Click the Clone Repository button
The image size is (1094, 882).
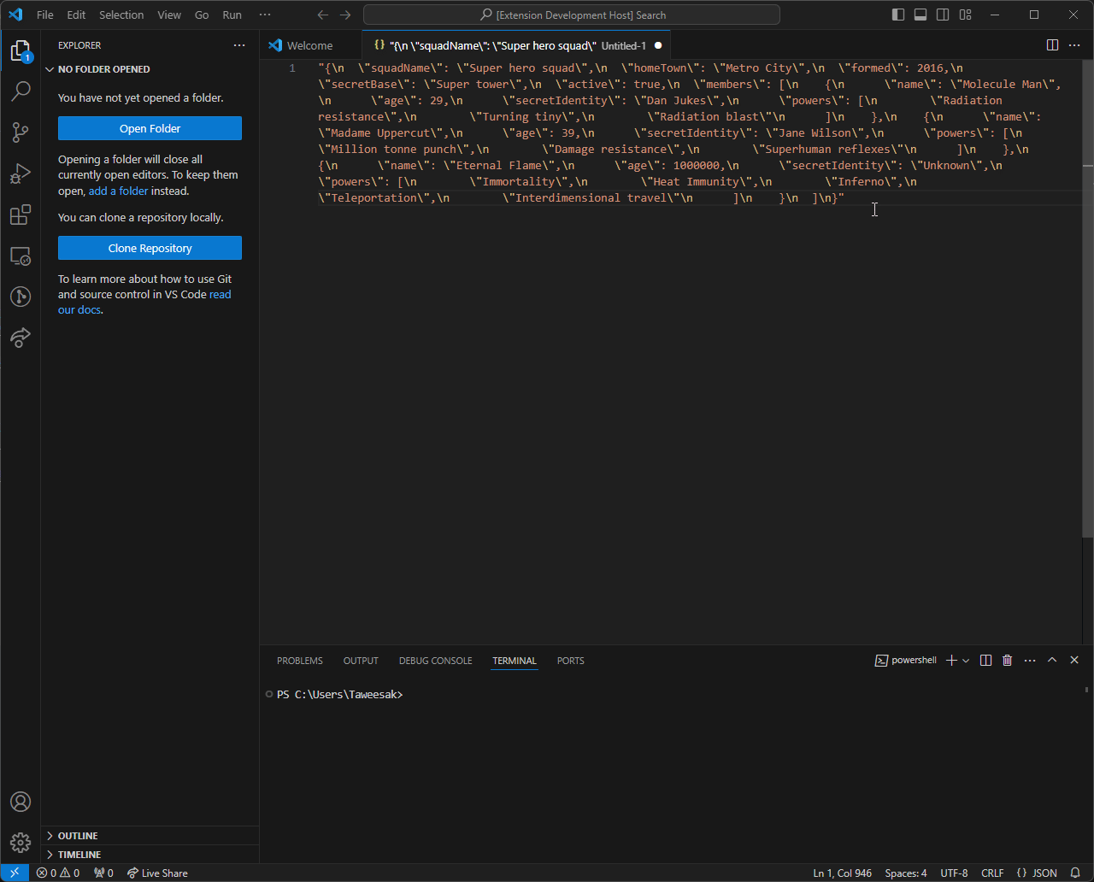(x=150, y=247)
